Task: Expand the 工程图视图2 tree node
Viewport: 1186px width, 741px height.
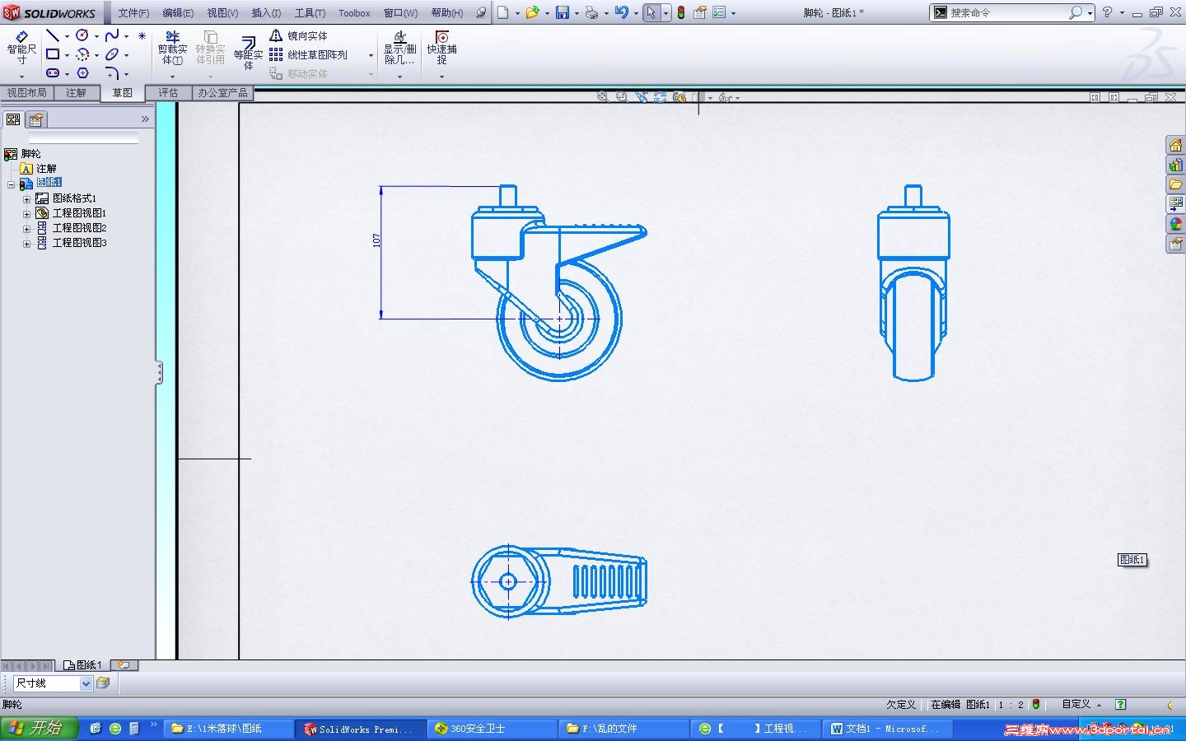Action: [26, 229]
